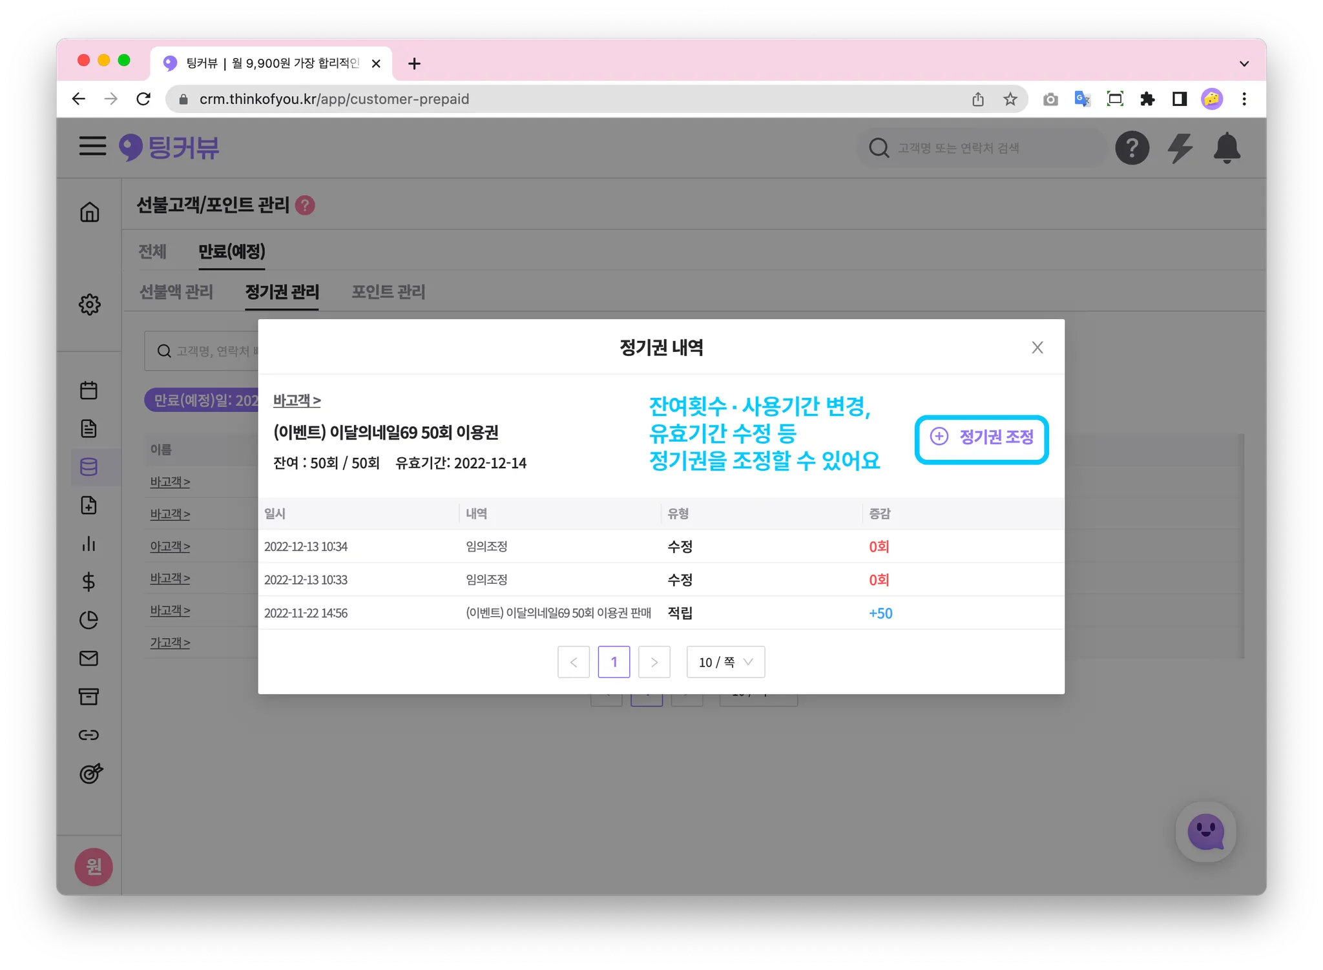Click the 정기권 조정 button
The width and height of the screenshot is (1323, 970).
tap(981, 437)
